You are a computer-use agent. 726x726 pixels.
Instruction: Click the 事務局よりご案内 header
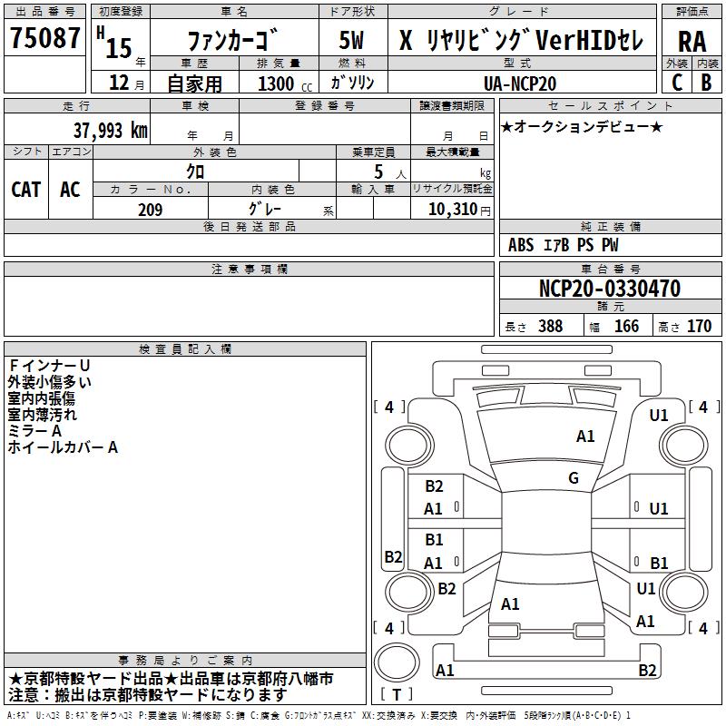tap(185, 660)
